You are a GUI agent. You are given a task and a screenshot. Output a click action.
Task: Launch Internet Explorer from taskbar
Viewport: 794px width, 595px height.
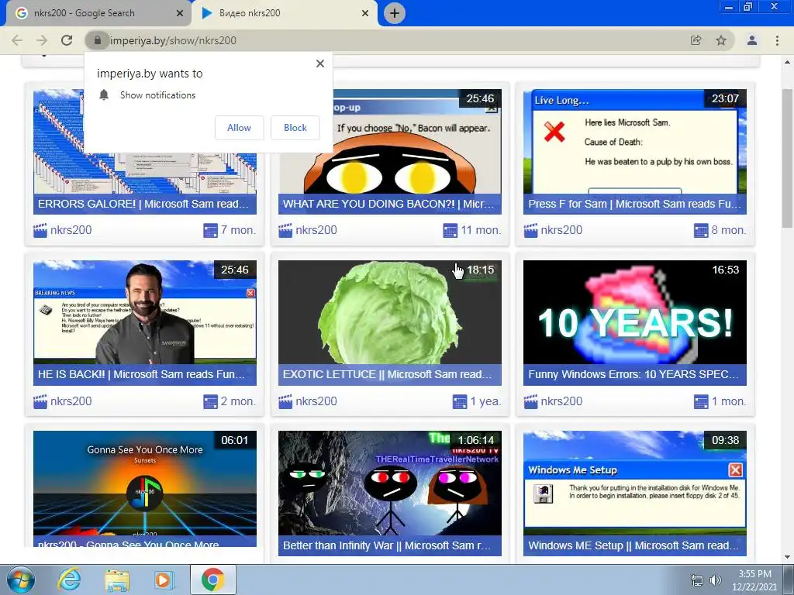point(69,580)
